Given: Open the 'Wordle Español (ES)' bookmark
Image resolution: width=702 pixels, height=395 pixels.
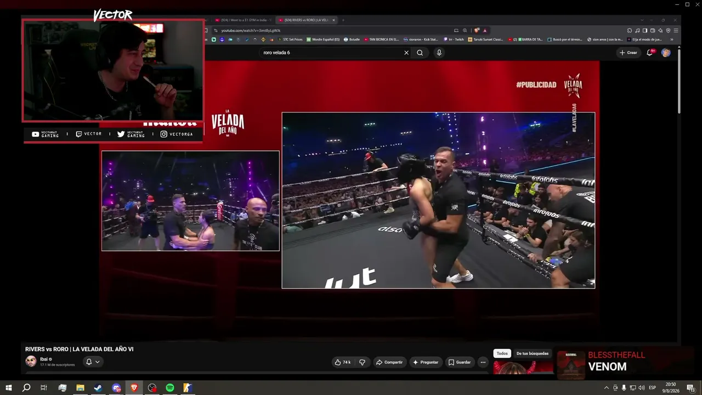Looking at the screenshot, I should coord(323,39).
